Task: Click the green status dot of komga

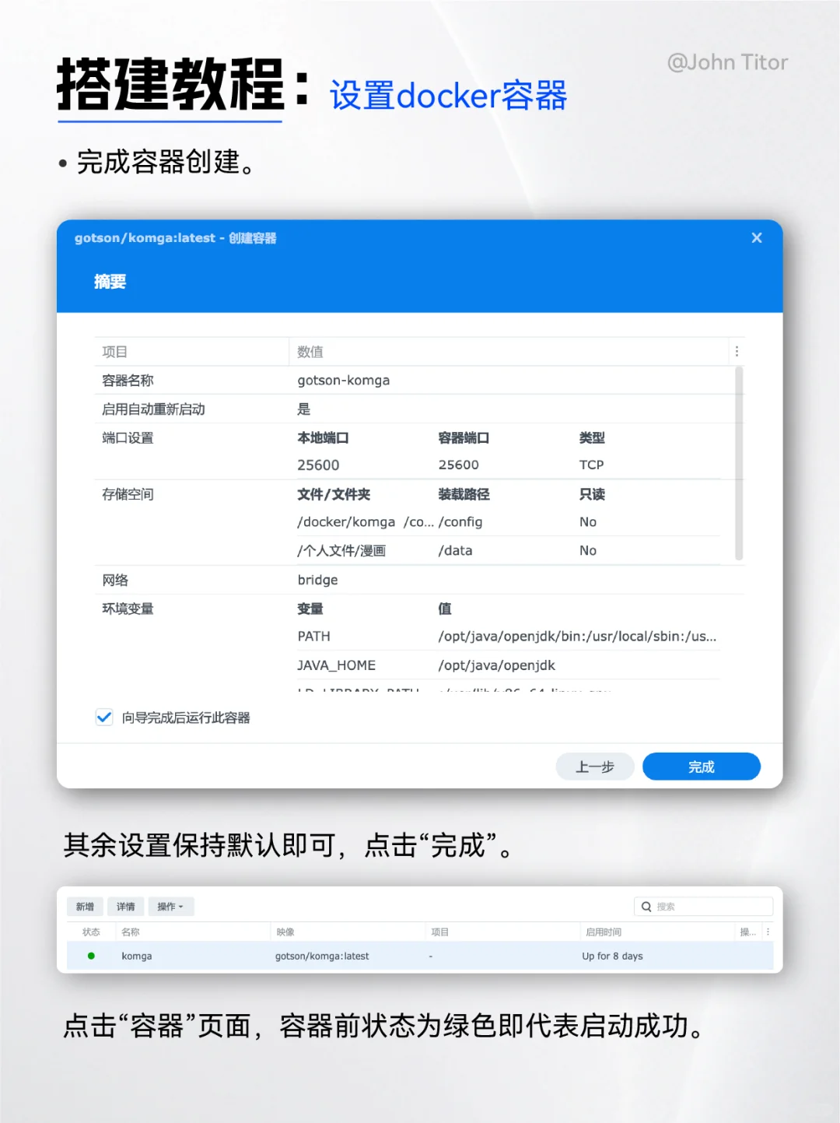Action: (91, 956)
